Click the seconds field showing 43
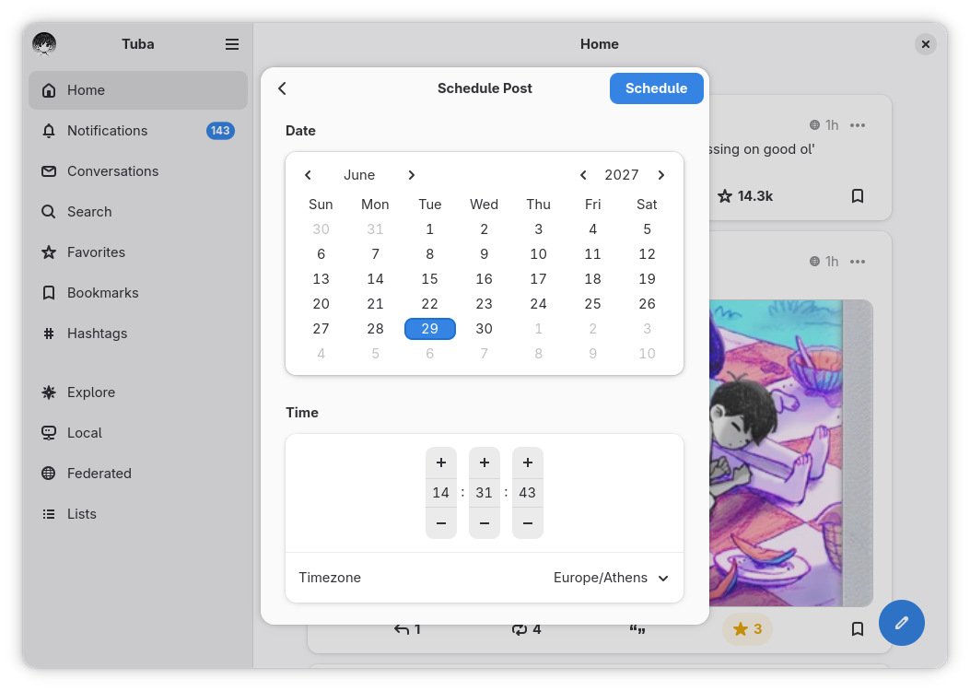The image size is (970, 691). pyautogui.click(x=528, y=493)
